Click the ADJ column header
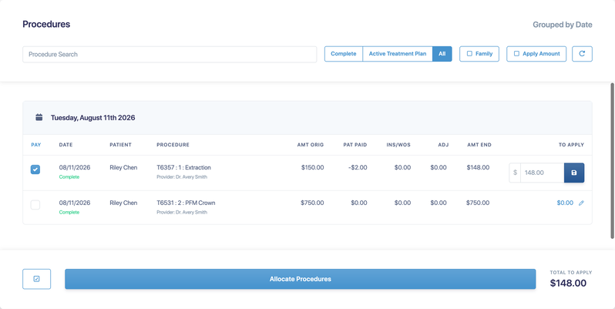This screenshot has width=615, height=309. [x=443, y=145]
